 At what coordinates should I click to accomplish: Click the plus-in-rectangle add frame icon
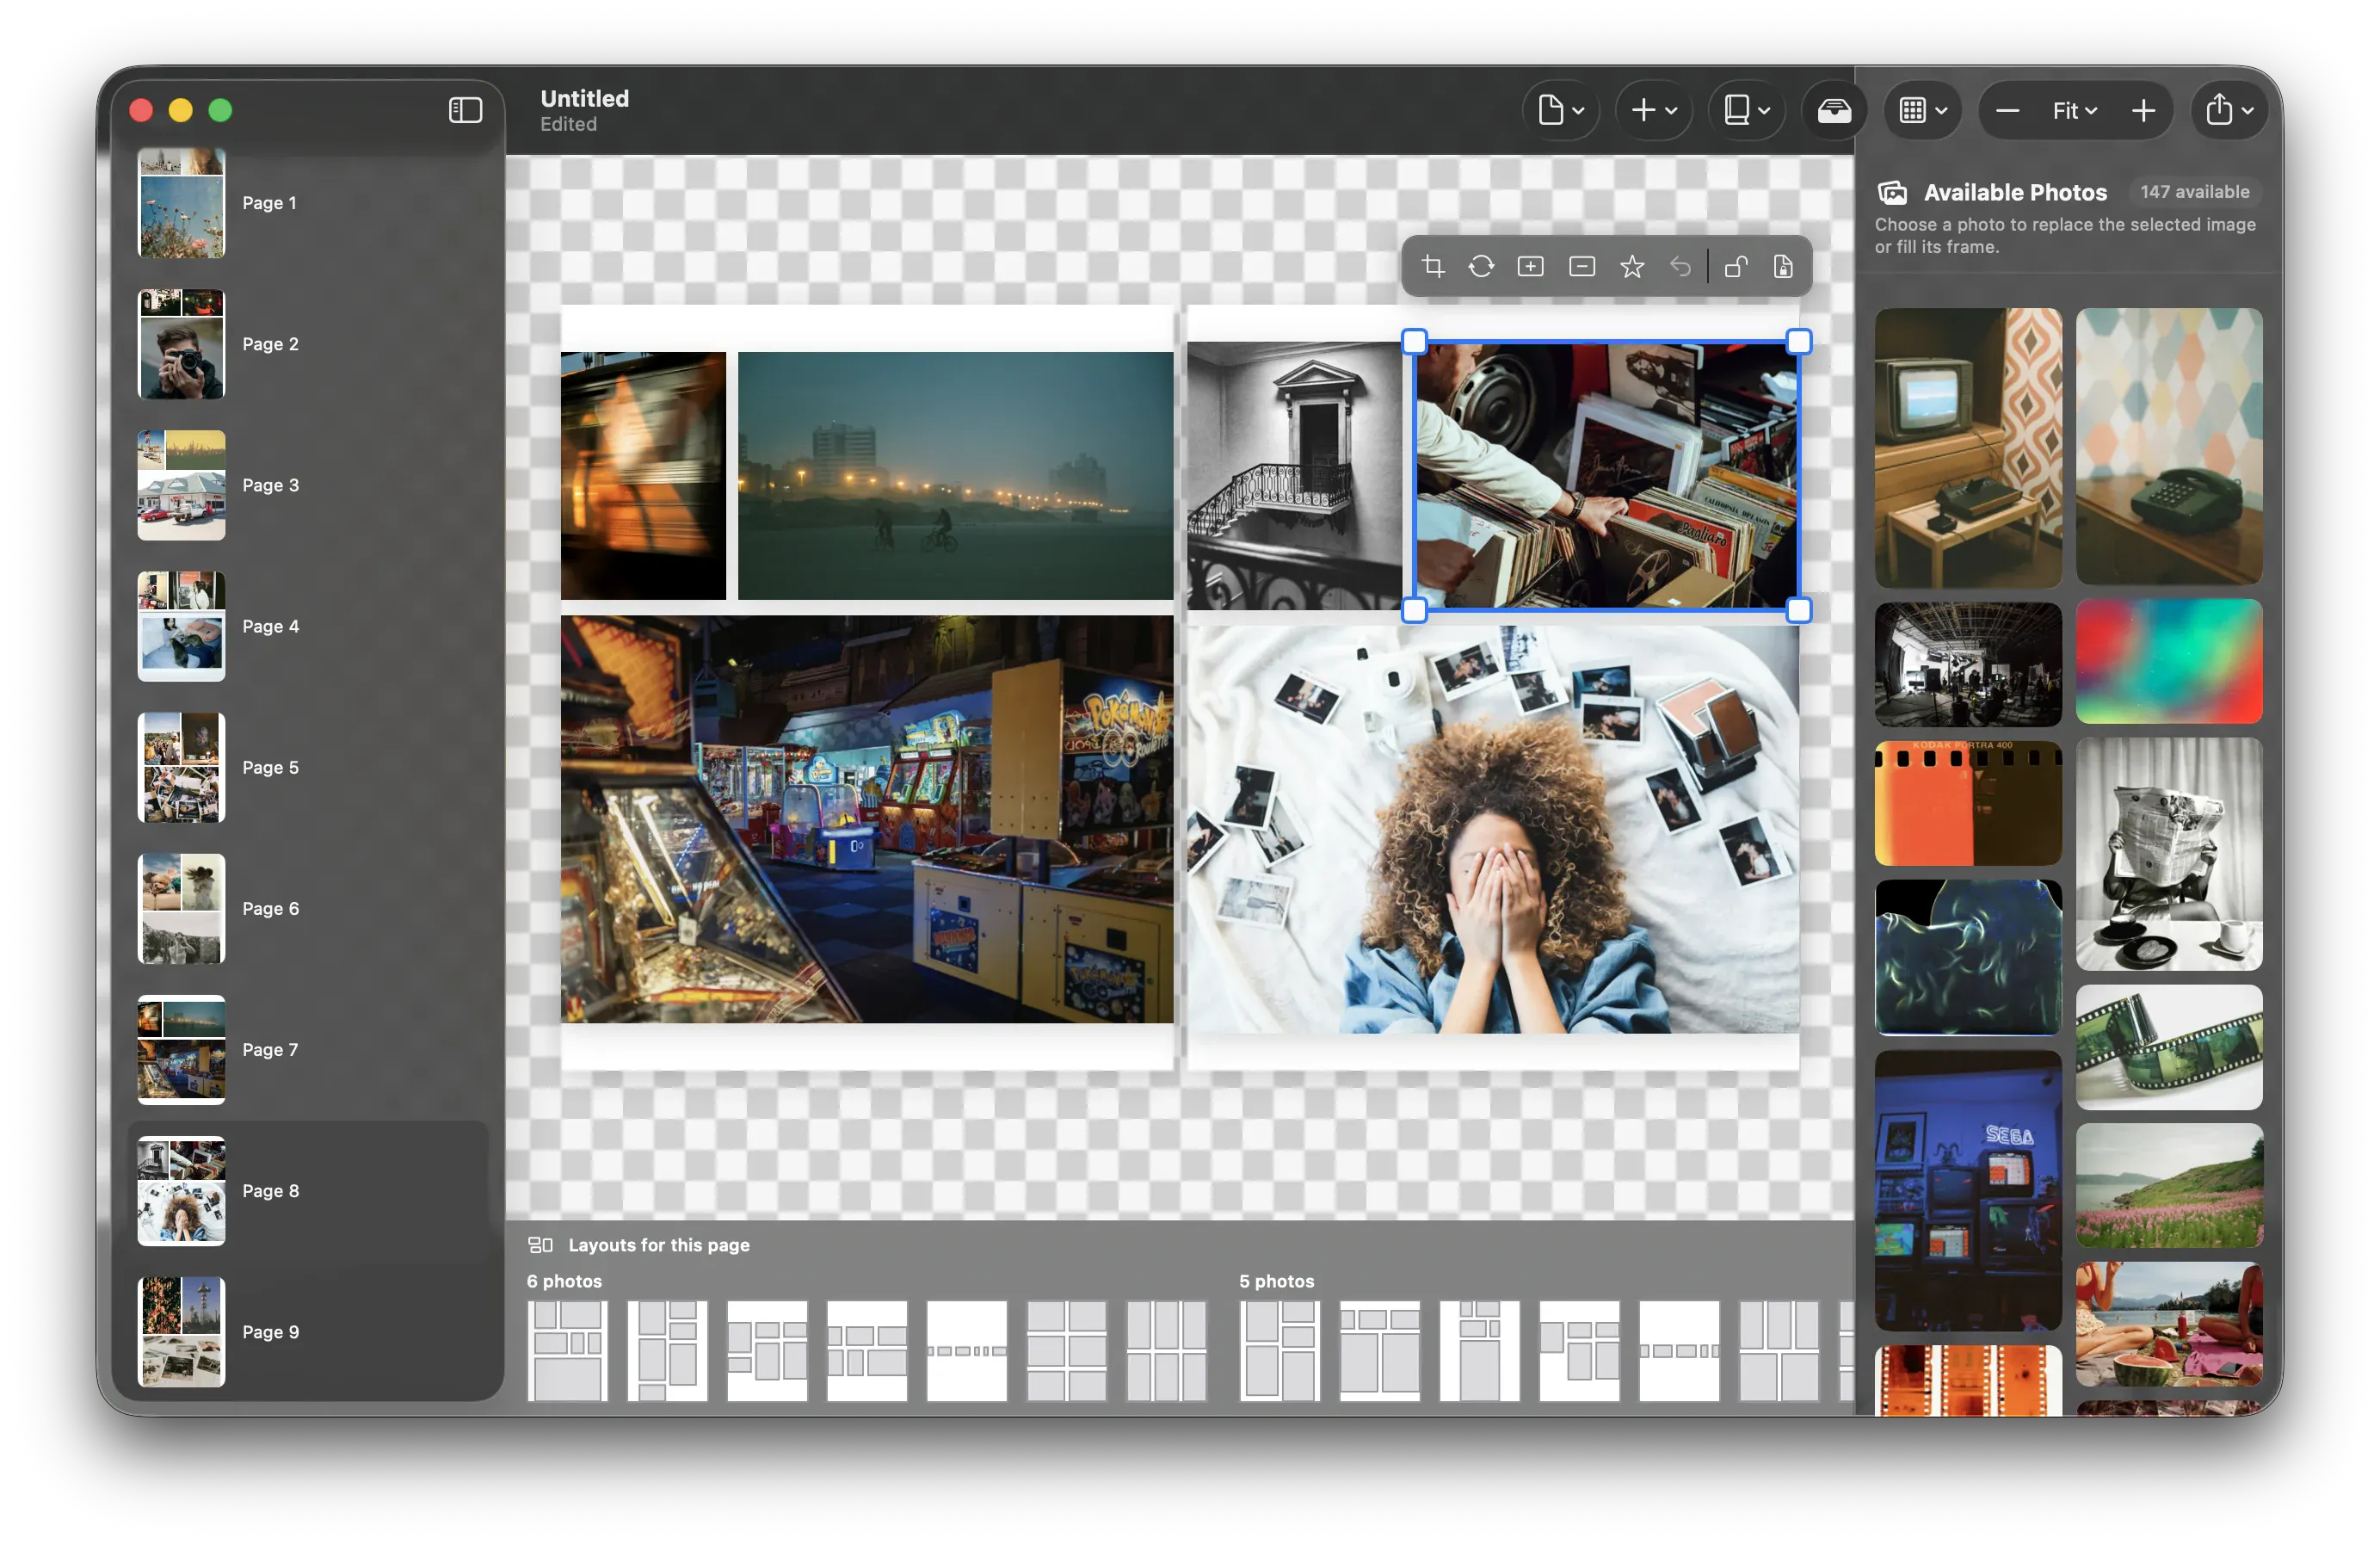tap(1530, 266)
